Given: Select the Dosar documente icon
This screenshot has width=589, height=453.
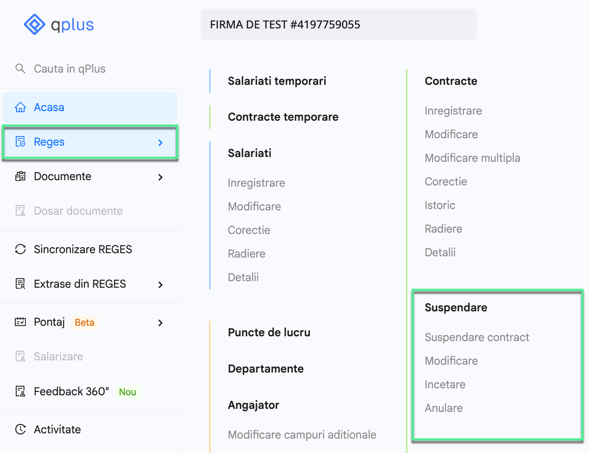Looking at the screenshot, I should [20, 210].
